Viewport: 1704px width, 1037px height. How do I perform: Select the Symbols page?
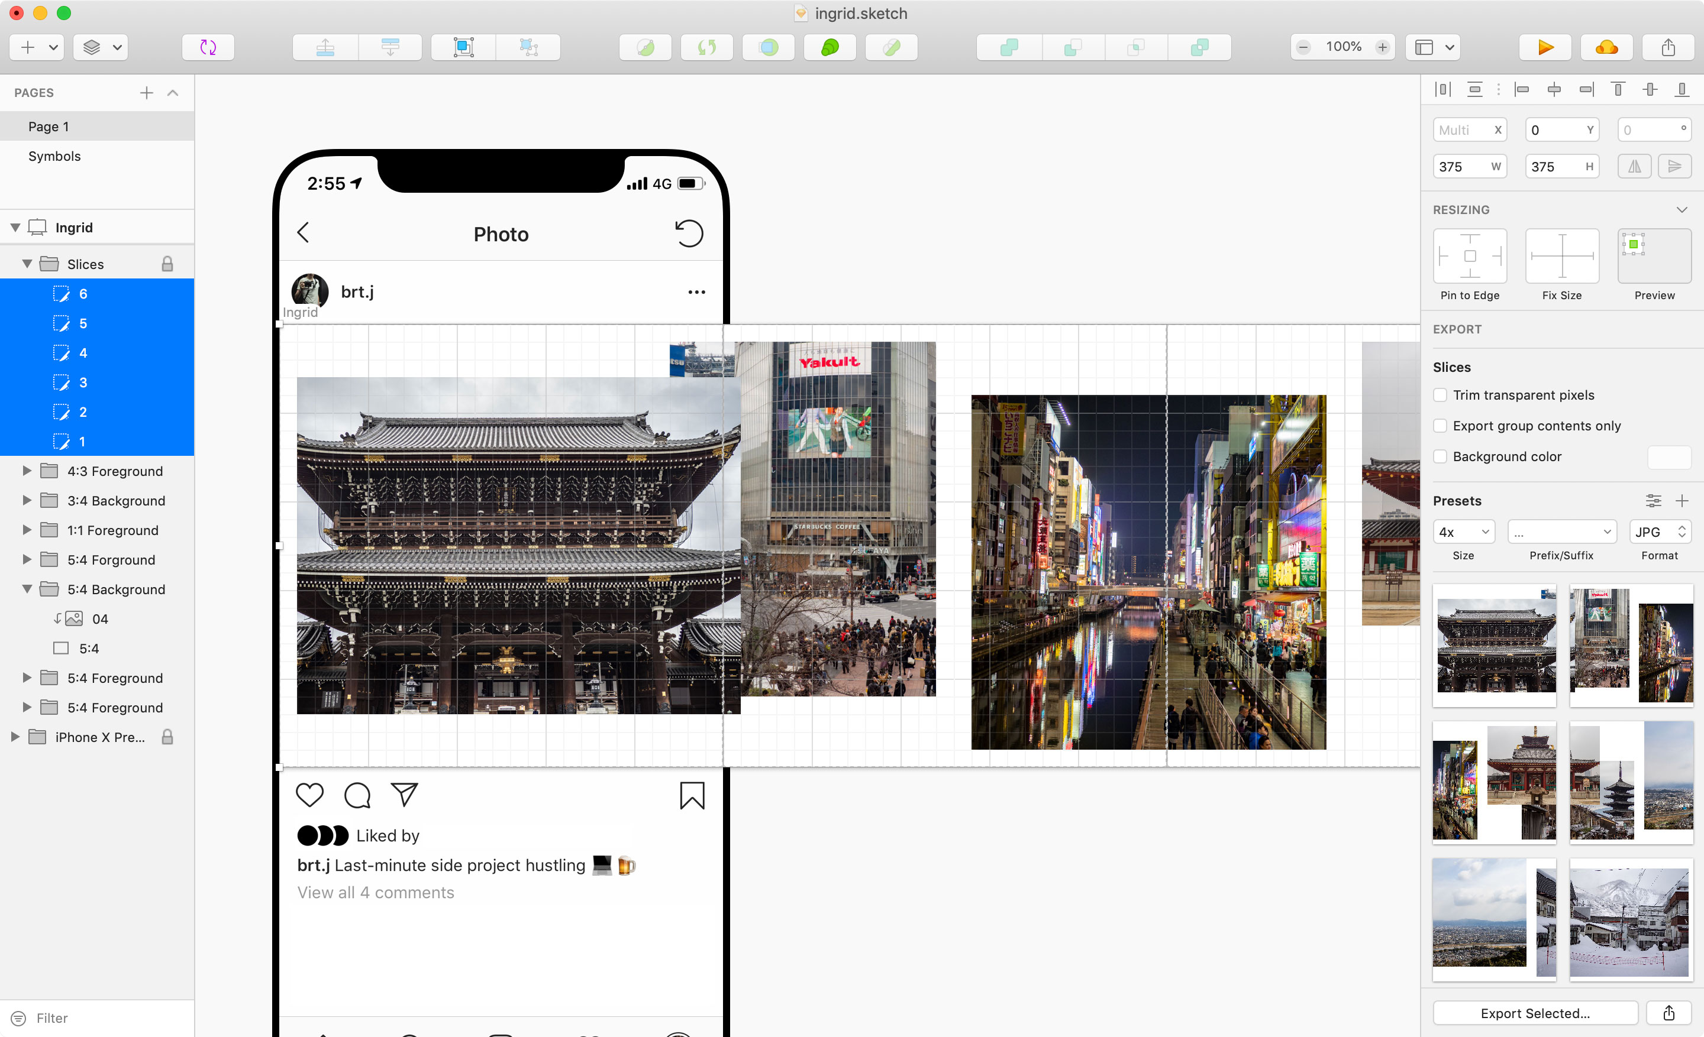pyautogui.click(x=54, y=156)
